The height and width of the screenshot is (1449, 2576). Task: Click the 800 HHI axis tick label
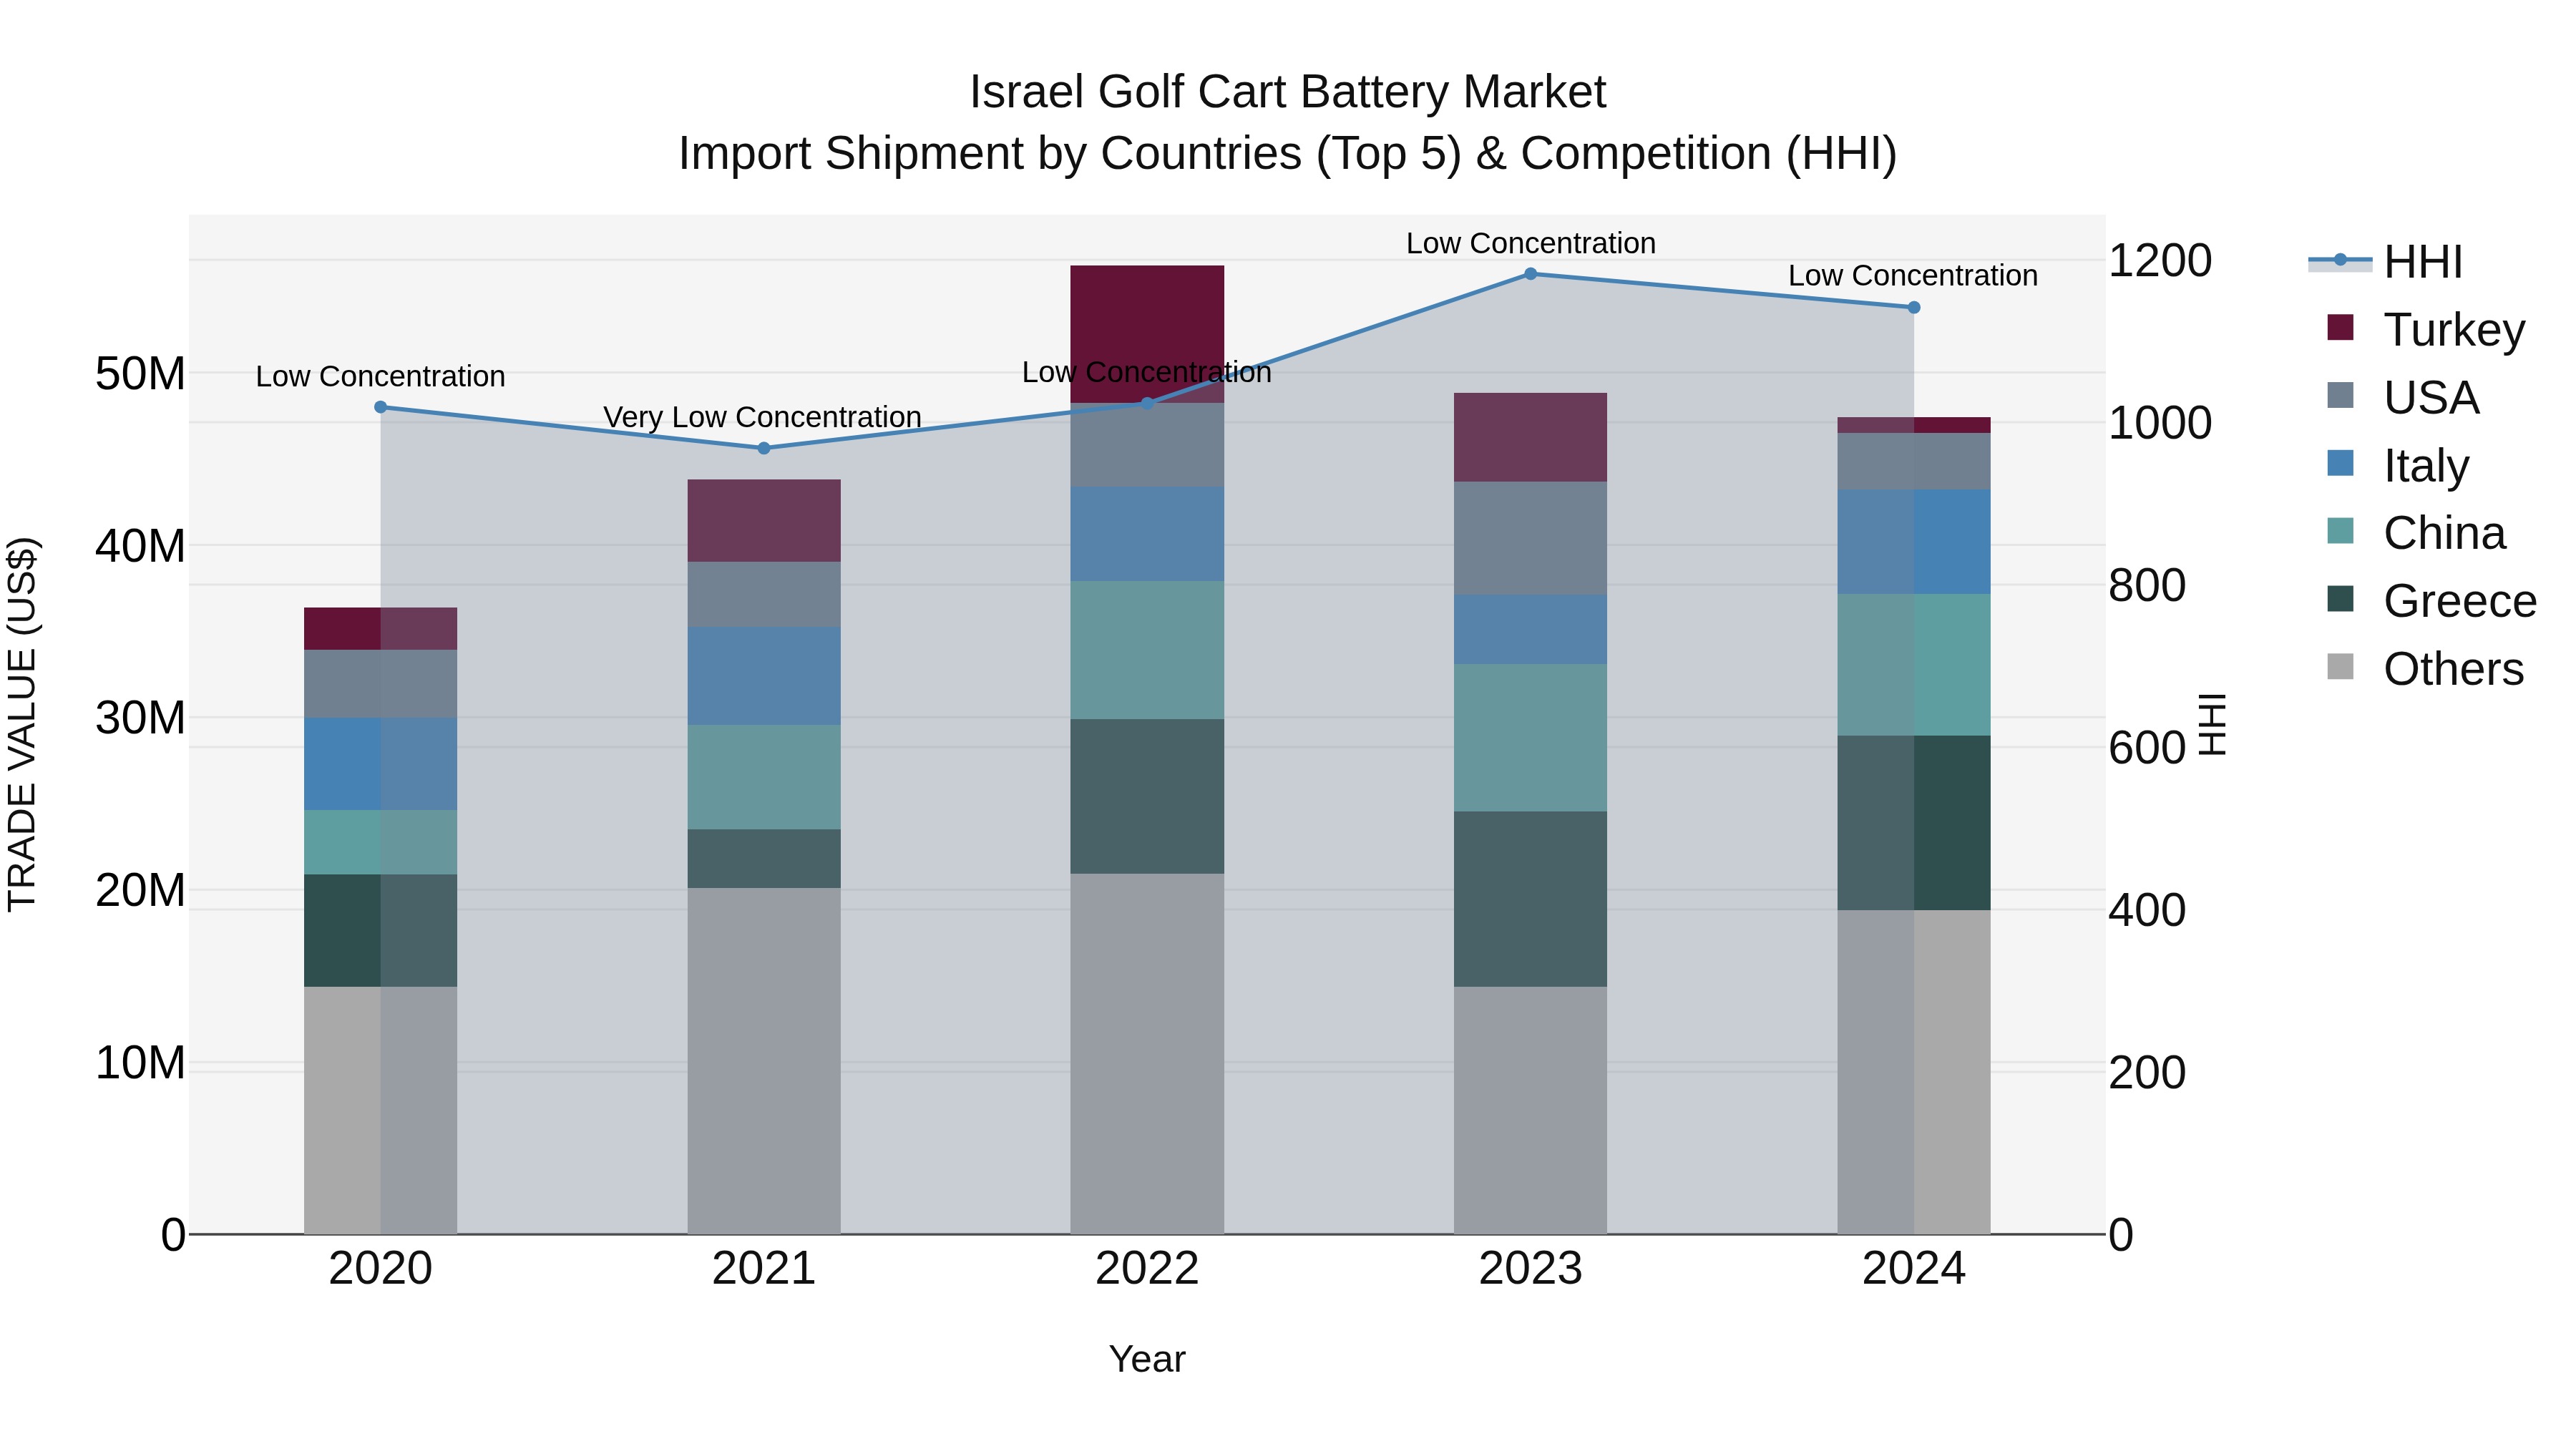coord(2147,585)
